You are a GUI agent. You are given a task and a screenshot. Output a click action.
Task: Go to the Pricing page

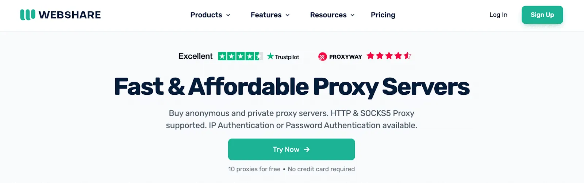point(383,15)
